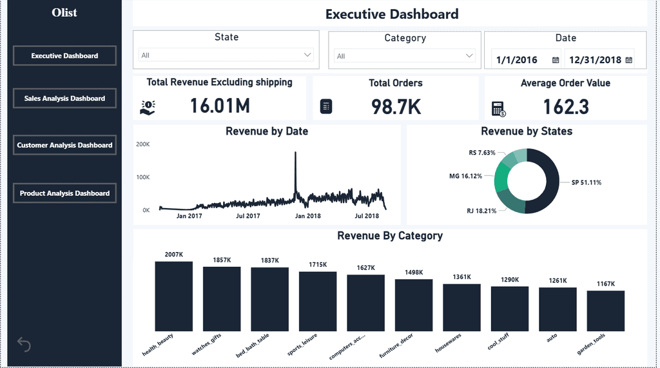
Task: Expand the Category dropdown chevron
Action: click(469, 55)
